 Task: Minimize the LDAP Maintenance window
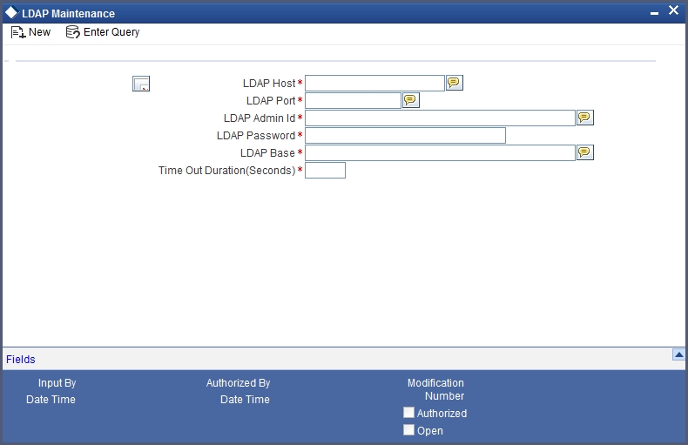654,13
